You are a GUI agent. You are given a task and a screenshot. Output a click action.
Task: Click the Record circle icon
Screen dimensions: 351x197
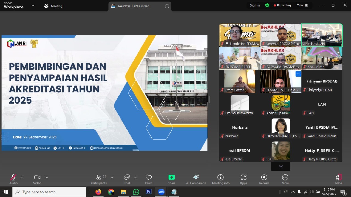pos(264,177)
